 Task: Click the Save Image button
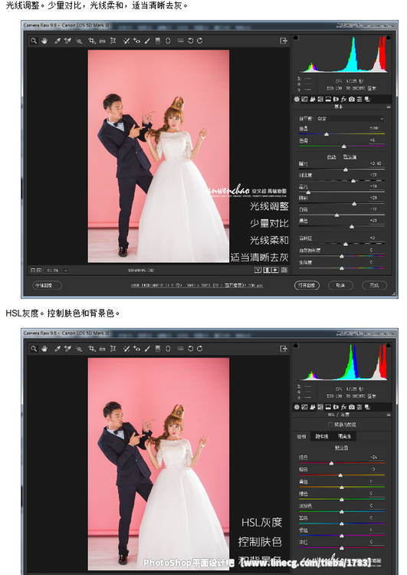48,285
